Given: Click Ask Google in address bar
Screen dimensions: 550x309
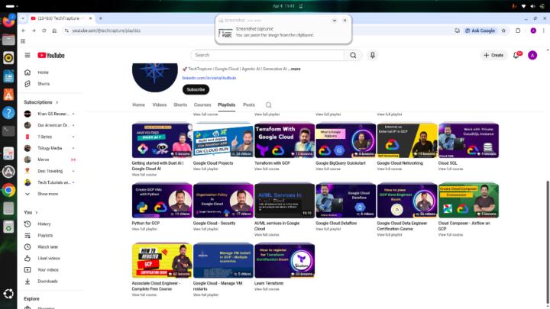Looking at the screenshot, I should tap(480, 31).
